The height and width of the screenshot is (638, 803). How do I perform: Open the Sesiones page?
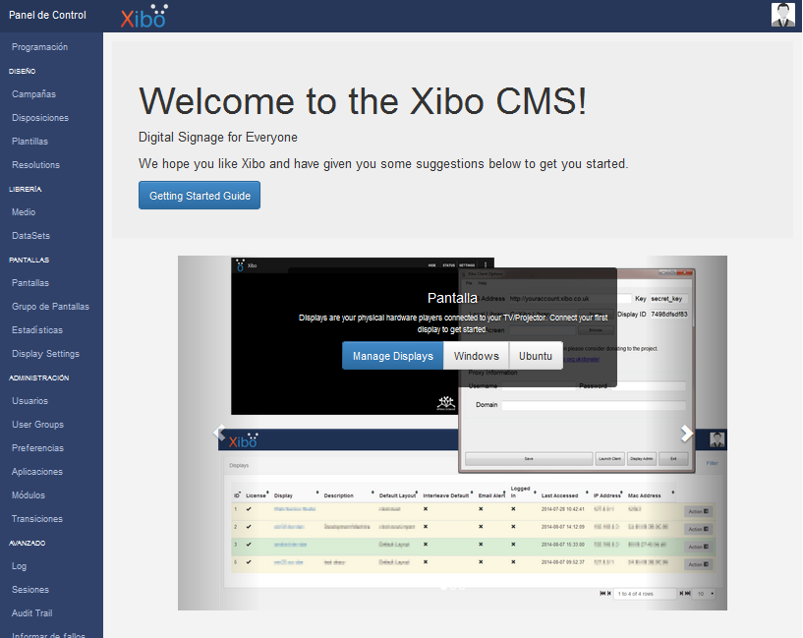[x=30, y=590]
